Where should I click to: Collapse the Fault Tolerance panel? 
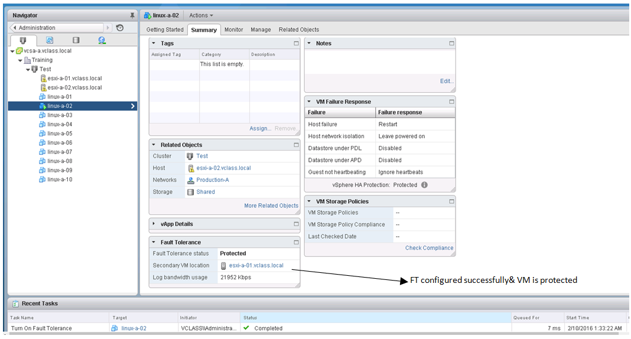(x=154, y=242)
